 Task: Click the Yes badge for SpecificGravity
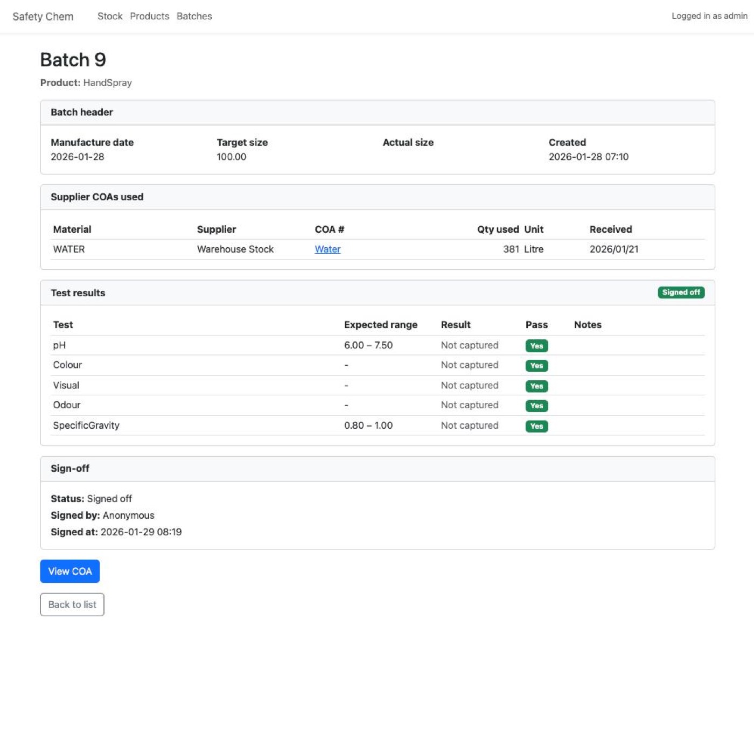click(x=536, y=426)
